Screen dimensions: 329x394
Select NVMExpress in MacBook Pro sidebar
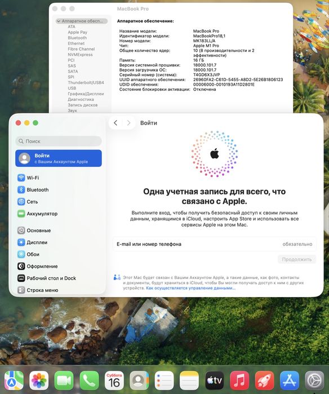coord(80,55)
